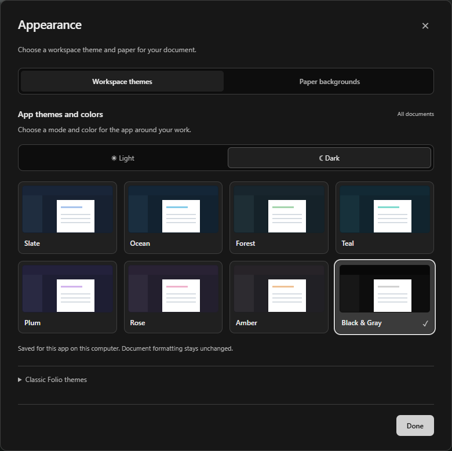
Task: Choose the Plum theme card
Action: (67, 297)
